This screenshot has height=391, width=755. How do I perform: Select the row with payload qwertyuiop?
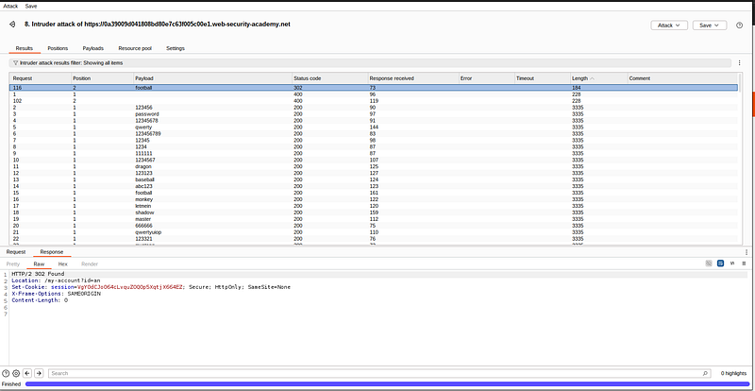(374, 232)
